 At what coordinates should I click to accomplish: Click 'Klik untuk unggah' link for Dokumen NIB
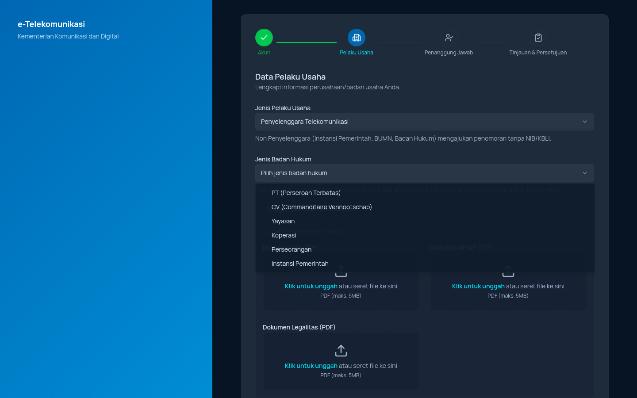pyautogui.click(x=311, y=286)
